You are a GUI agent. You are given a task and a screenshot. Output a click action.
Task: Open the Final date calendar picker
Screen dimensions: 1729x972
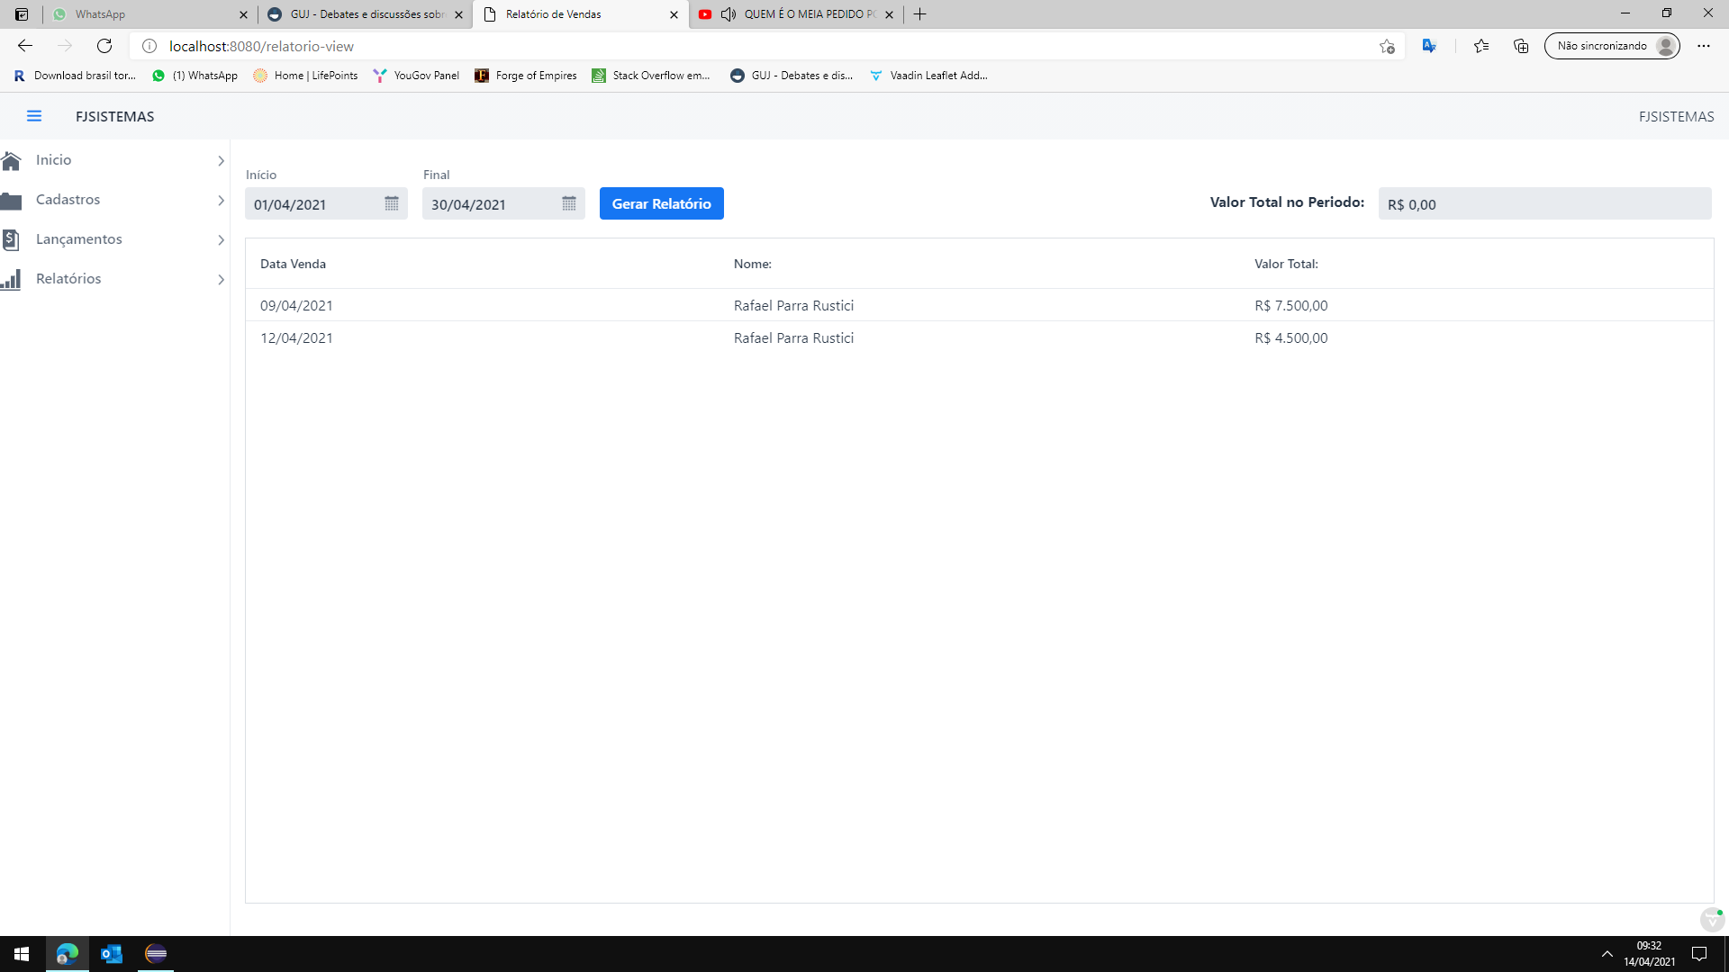[x=569, y=203]
